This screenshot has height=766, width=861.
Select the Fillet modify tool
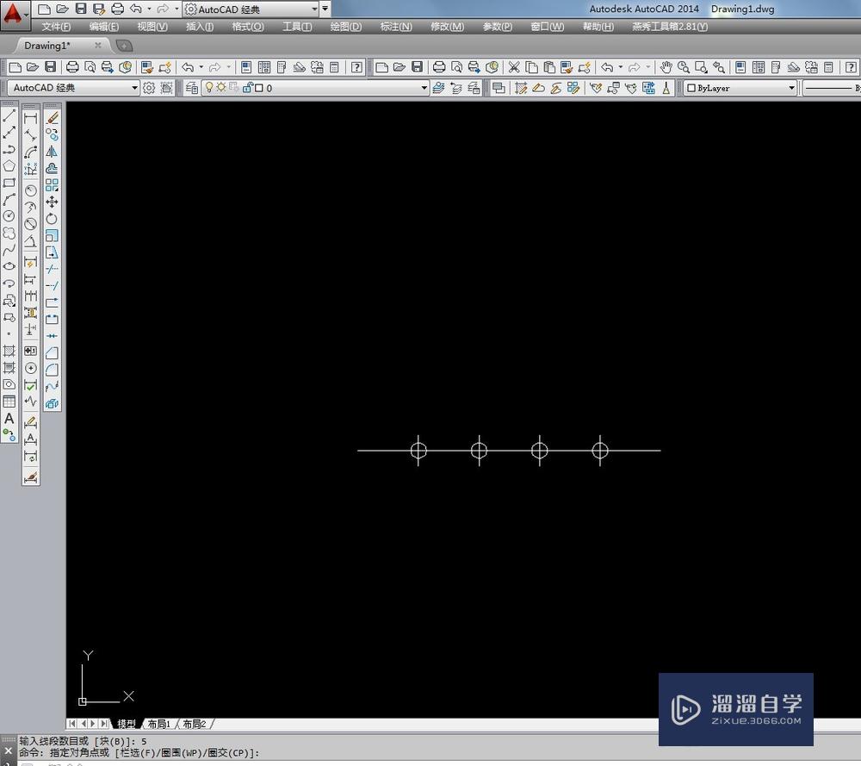pyautogui.click(x=53, y=370)
